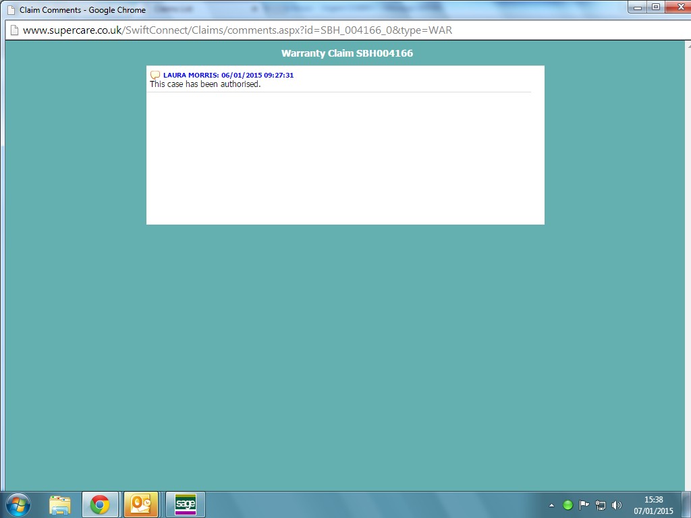Viewport: 691px width, 518px height.
Task: Click the Warranty Claim SBH004166 heading
Action: (x=348, y=53)
